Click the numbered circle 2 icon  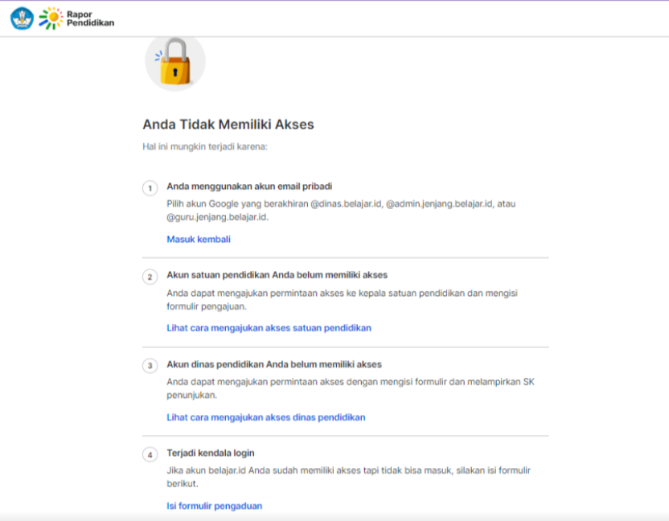point(150,277)
